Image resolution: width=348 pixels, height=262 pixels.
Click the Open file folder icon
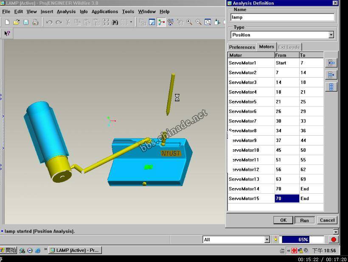tap(17, 22)
